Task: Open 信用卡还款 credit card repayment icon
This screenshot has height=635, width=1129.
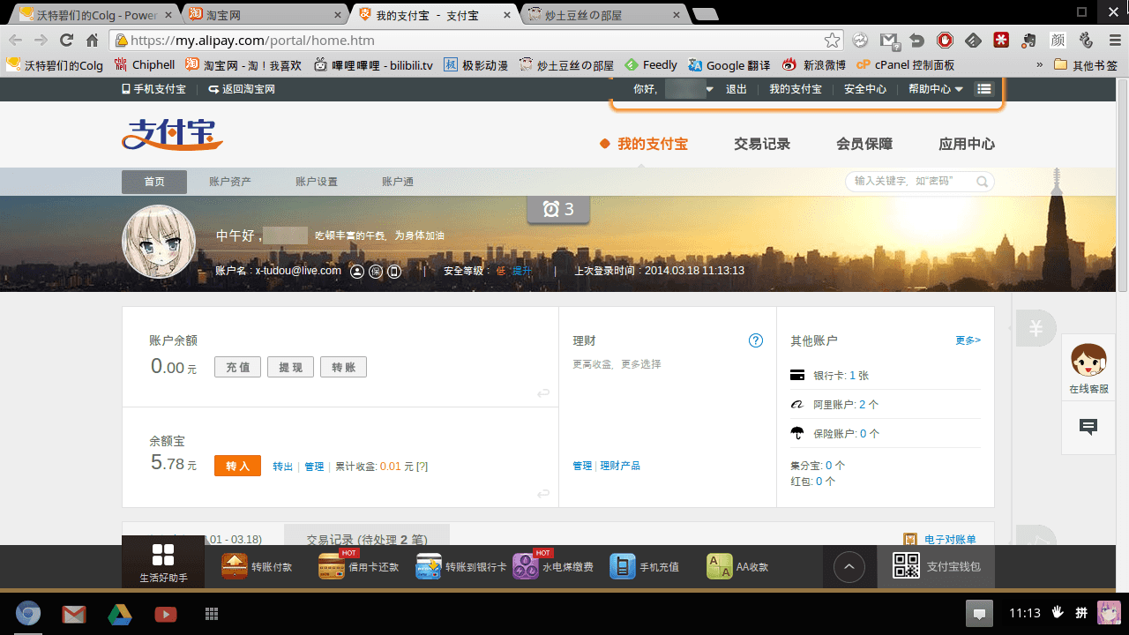Action: (332, 566)
